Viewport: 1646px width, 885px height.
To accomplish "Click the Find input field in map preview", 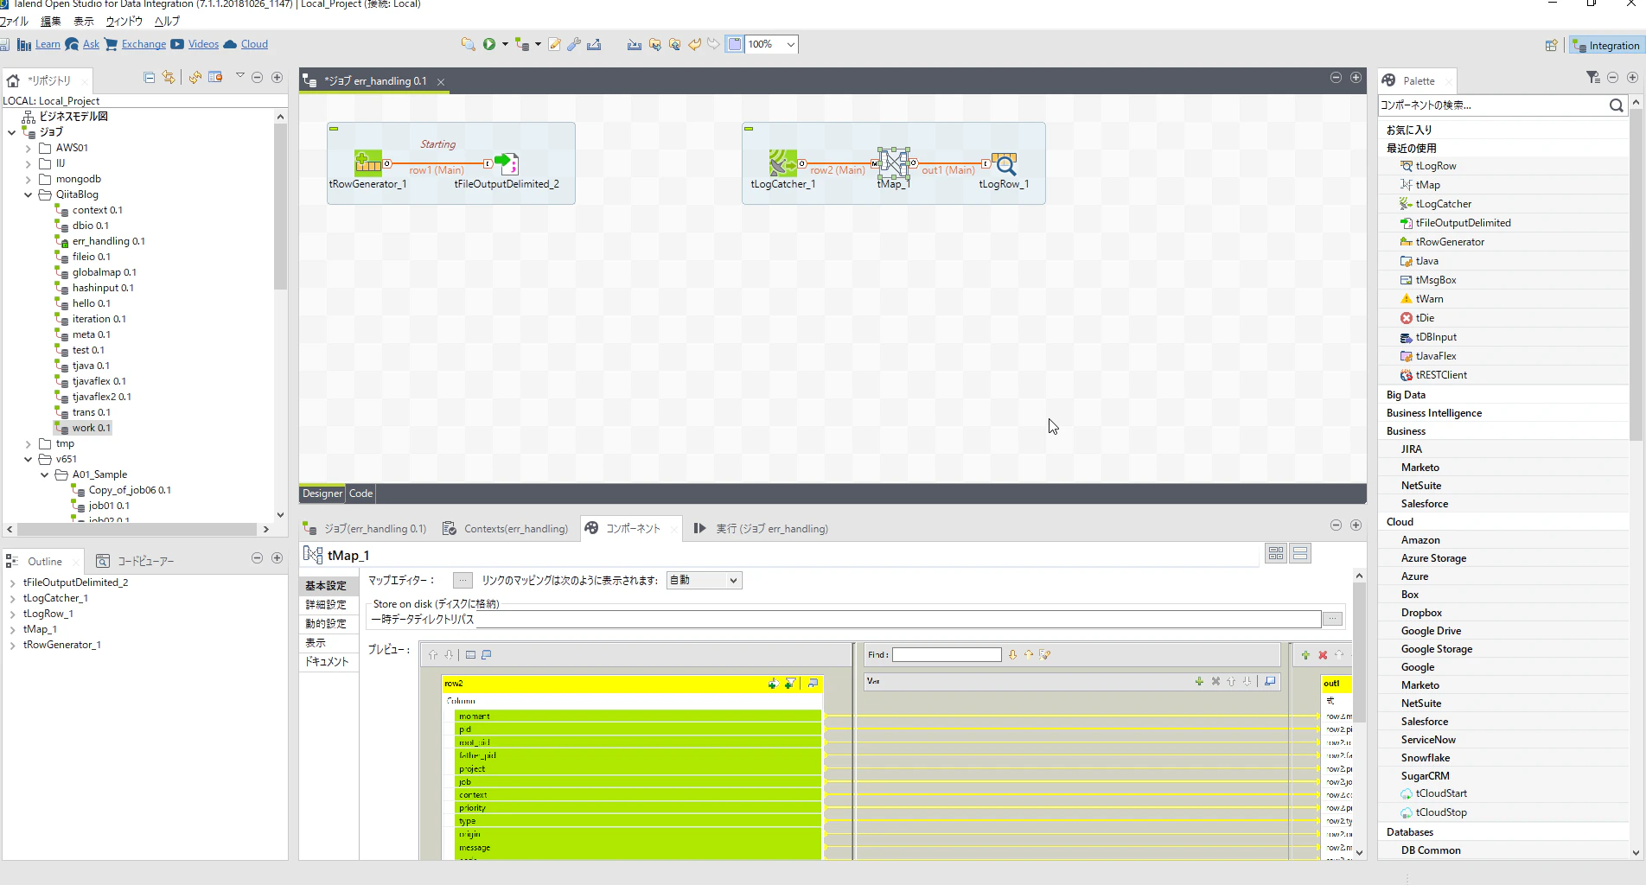I will (947, 655).
